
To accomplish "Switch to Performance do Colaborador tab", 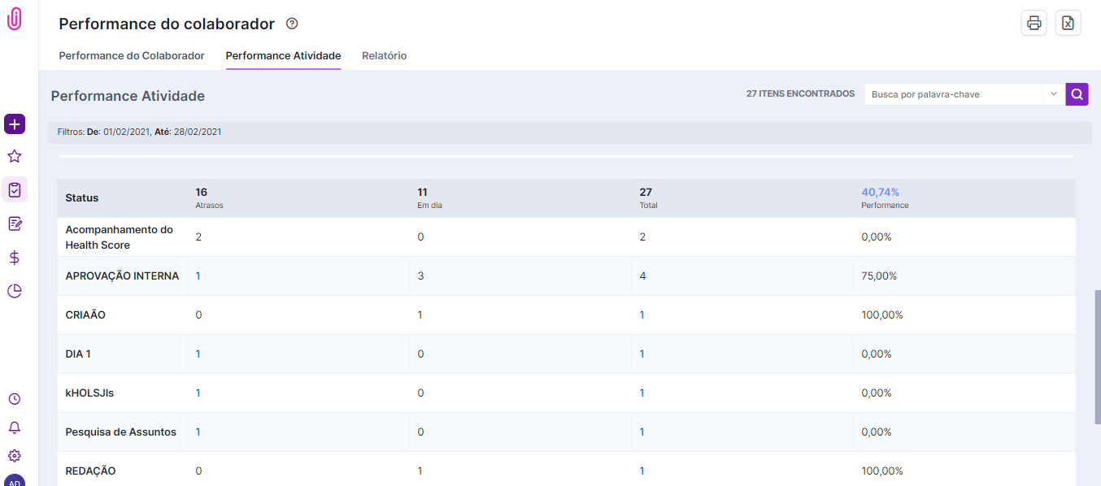I will coord(132,56).
